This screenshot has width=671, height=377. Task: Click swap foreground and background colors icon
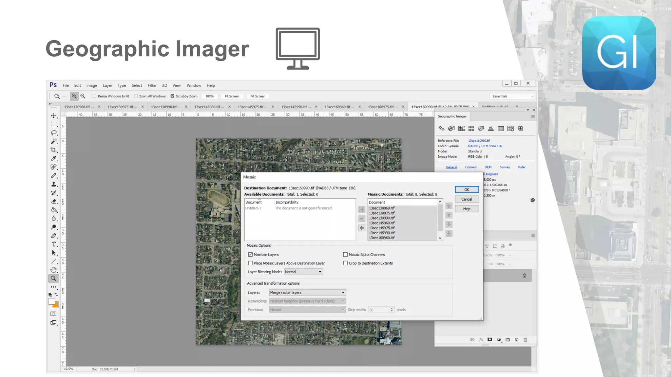56,295
